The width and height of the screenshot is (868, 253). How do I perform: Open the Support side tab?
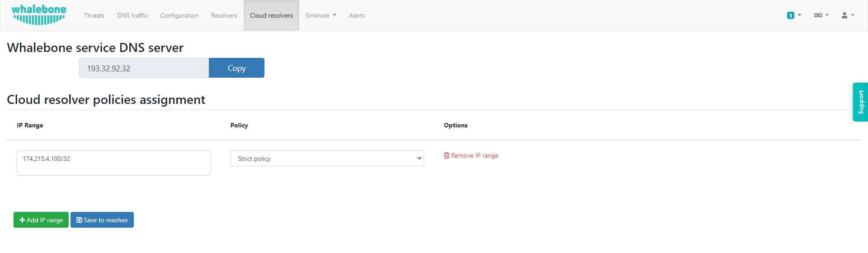click(860, 102)
